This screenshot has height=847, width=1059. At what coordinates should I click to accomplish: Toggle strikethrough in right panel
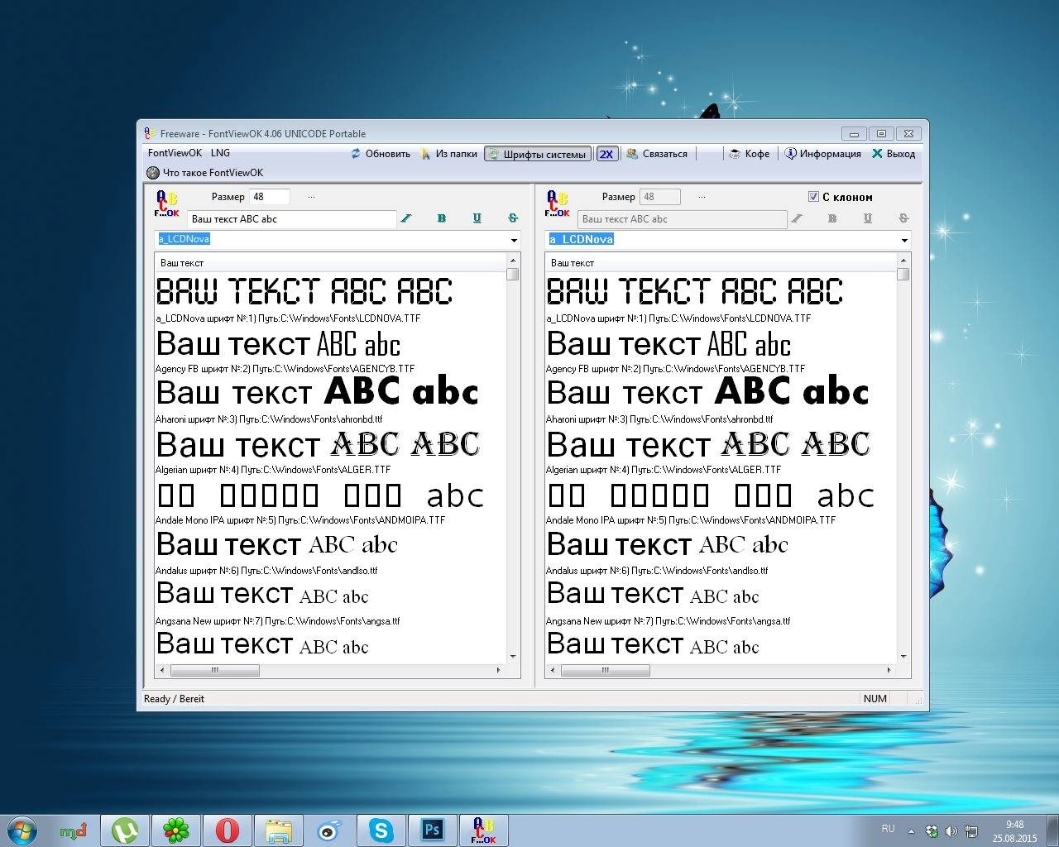903,218
